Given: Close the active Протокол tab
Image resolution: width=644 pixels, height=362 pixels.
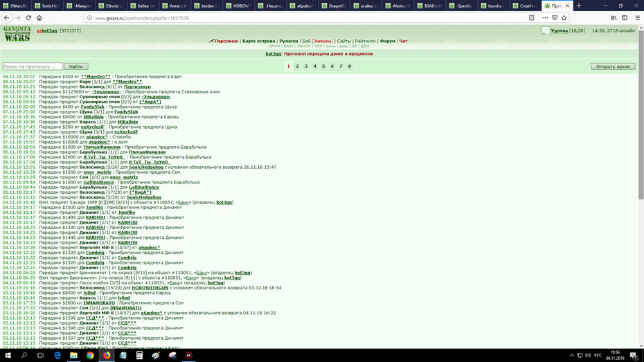Looking at the screenshot, I should pos(567,6).
